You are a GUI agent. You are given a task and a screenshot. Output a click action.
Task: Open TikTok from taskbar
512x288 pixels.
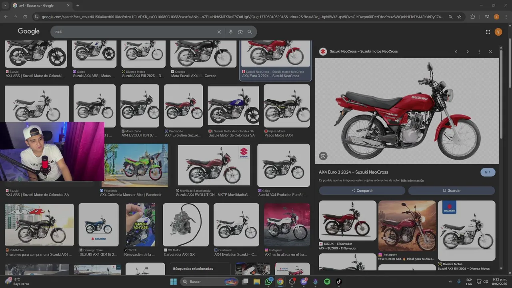[x=339, y=282]
